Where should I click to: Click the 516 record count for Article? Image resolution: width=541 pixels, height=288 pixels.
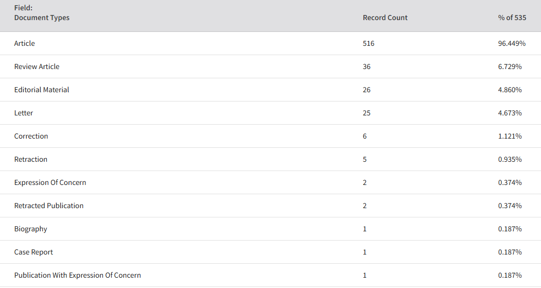(x=369, y=43)
